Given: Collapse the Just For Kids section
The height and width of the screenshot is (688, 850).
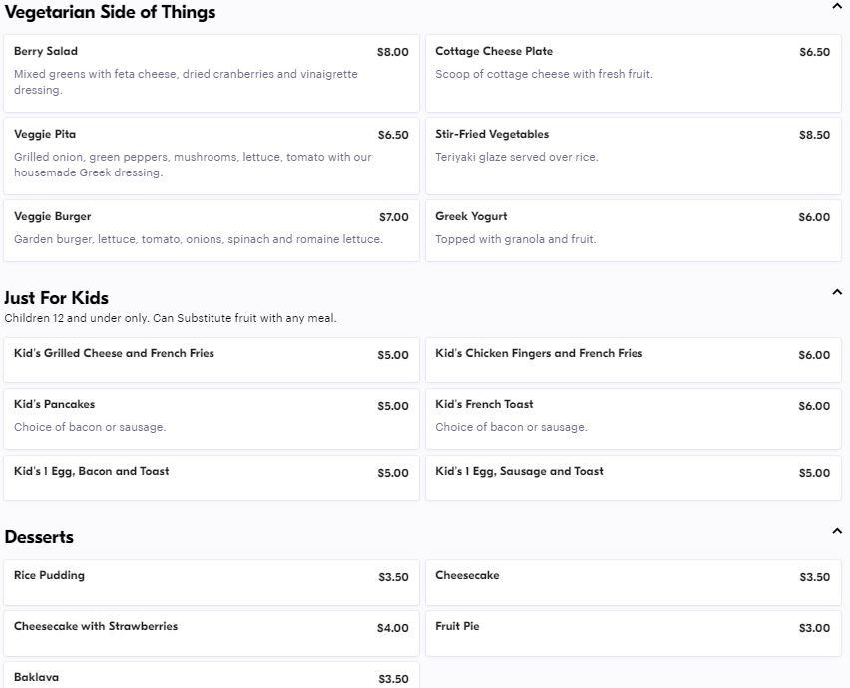Looking at the screenshot, I should coord(837,292).
